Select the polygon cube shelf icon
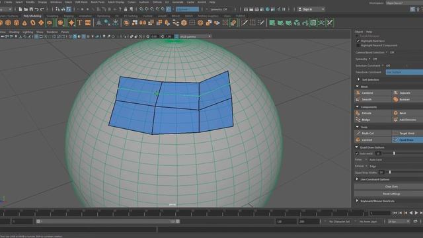423x238 pixels. pyautogui.click(x=8, y=23)
